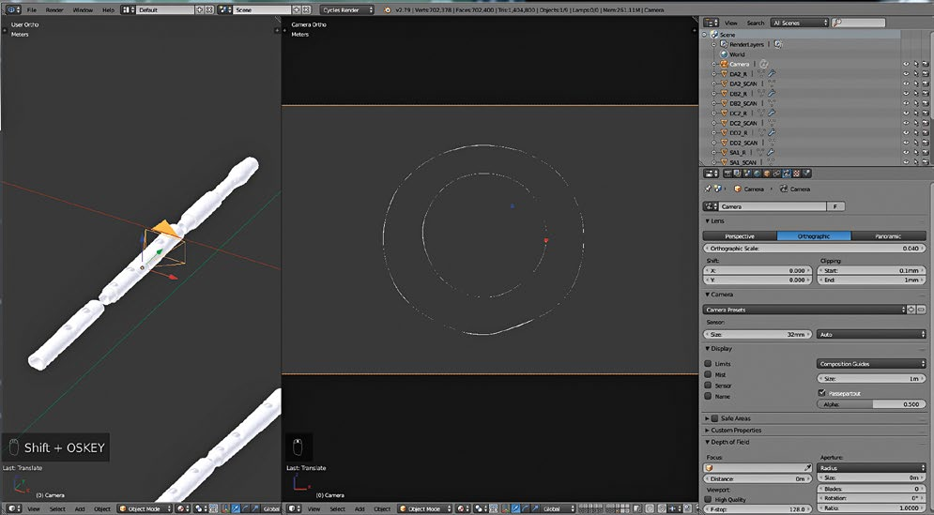Open the Camera data properties tab
The height and width of the screenshot is (515, 934).
tap(787, 174)
